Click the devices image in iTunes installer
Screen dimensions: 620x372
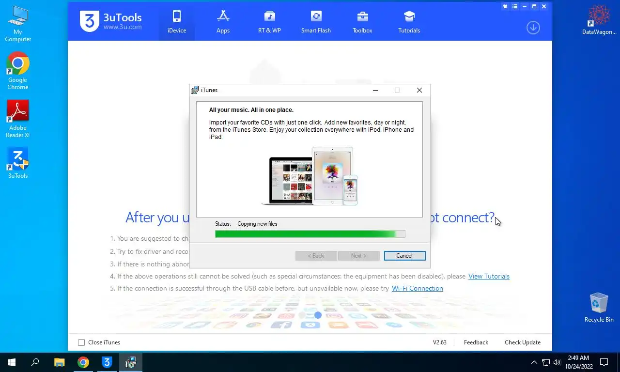(310, 176)
